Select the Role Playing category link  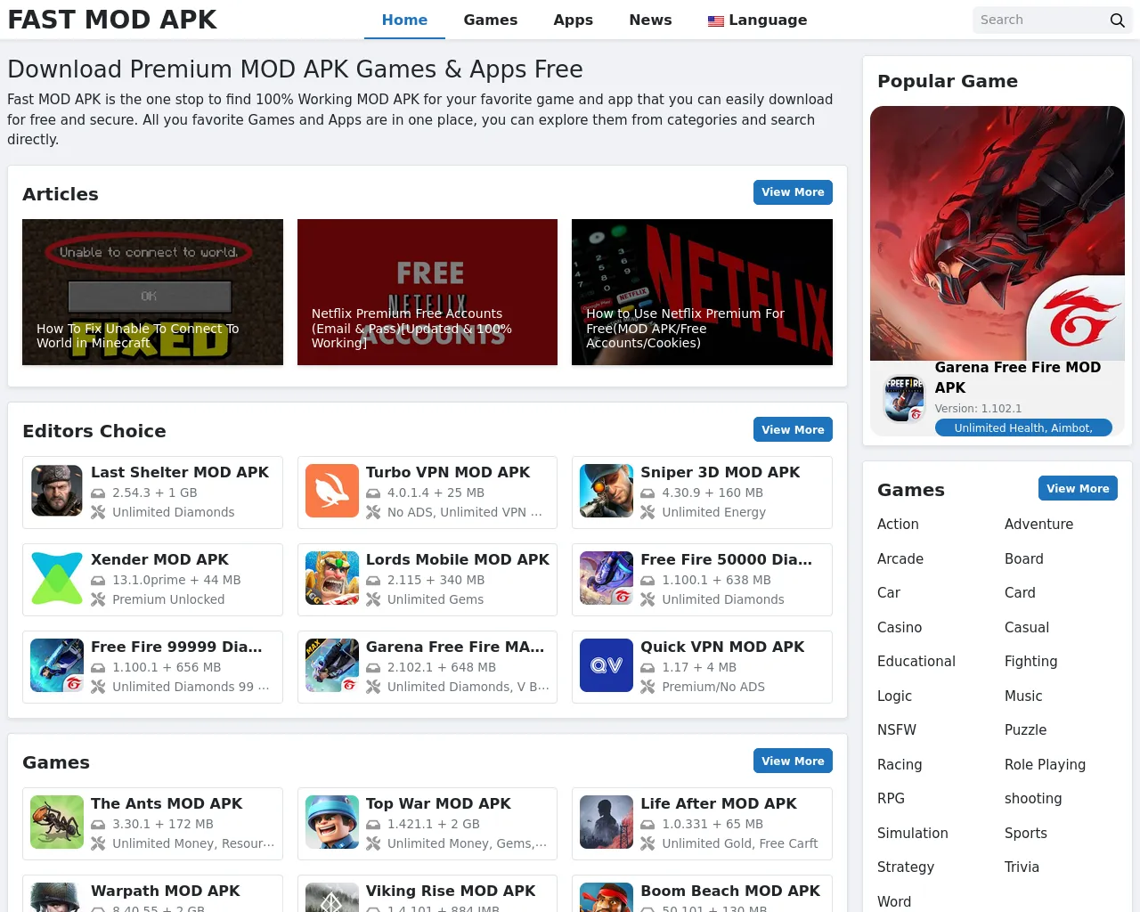[x=1045, y=764]
